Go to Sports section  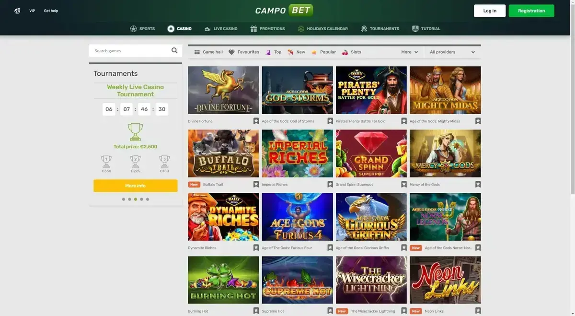(x=142, y=29)
